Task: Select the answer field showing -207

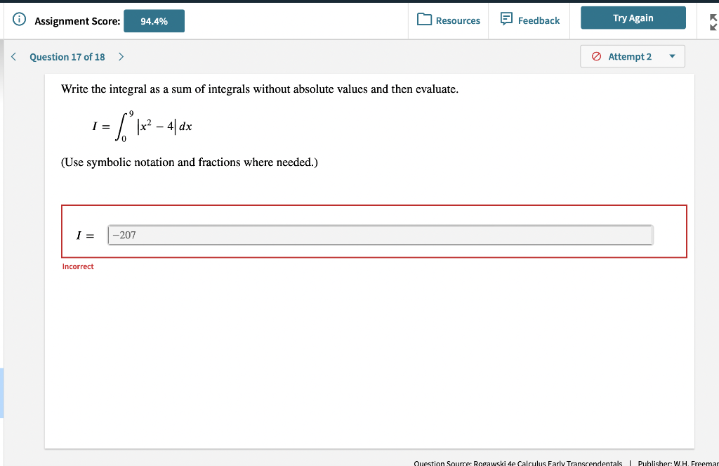Action: click(379, 235)
